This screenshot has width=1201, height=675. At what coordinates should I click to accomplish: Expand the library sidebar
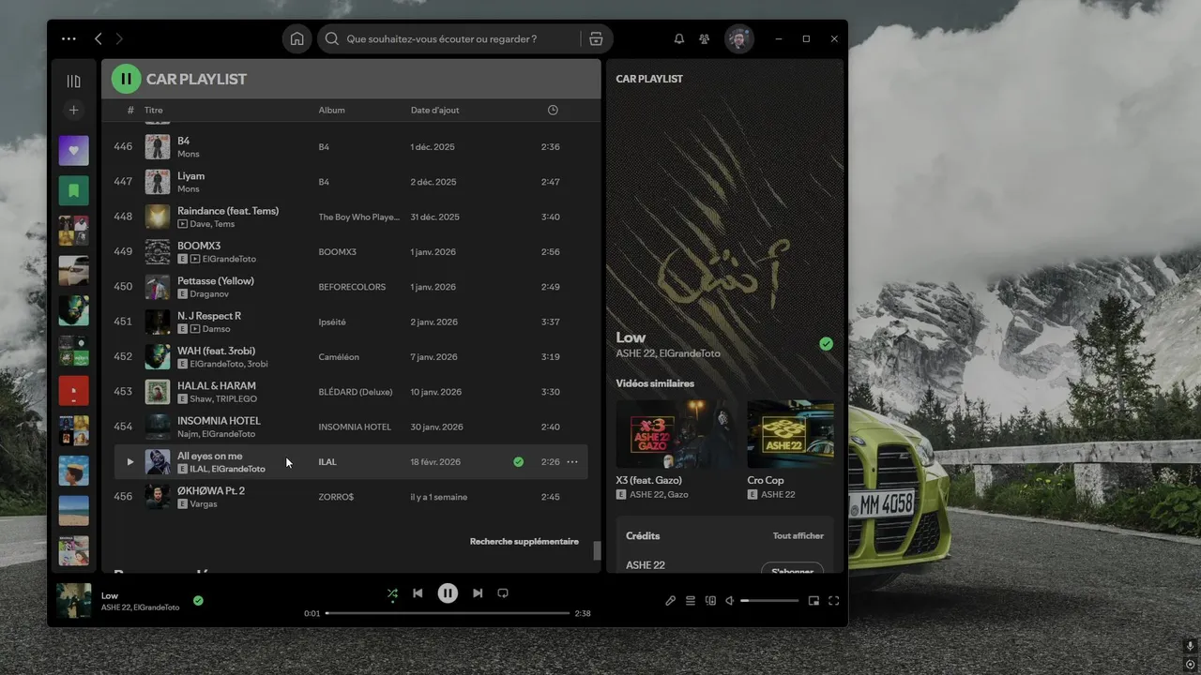click(74, 82)
